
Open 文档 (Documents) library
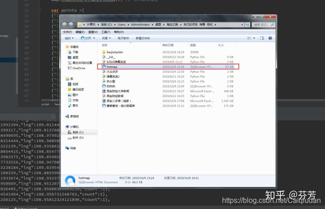pos(73,100)
